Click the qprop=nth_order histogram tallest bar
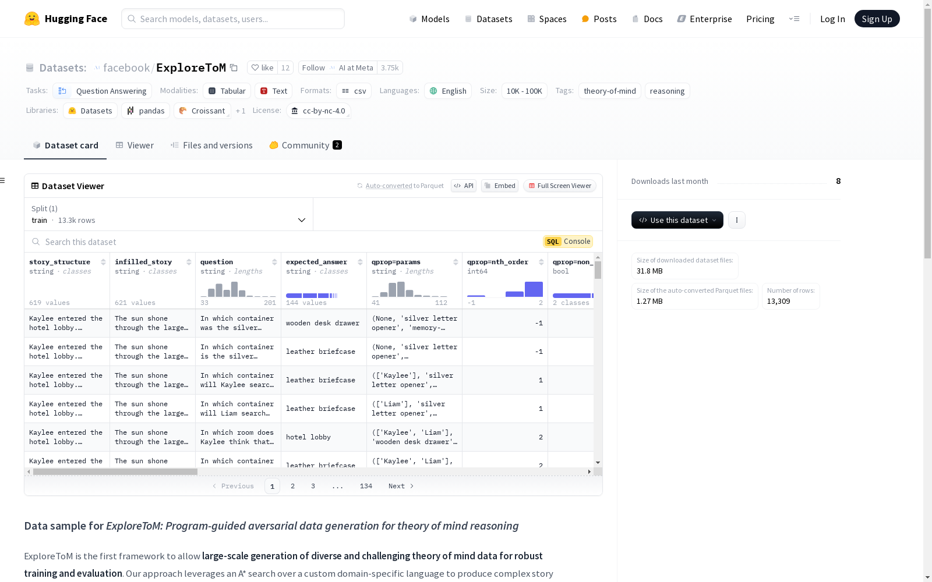932x582 pixels. [x=534, y=289]
